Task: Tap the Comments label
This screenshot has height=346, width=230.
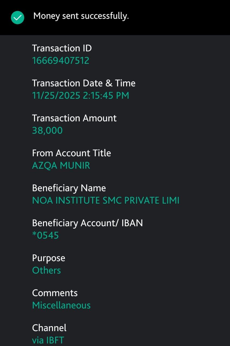Action: coord(55,293)
